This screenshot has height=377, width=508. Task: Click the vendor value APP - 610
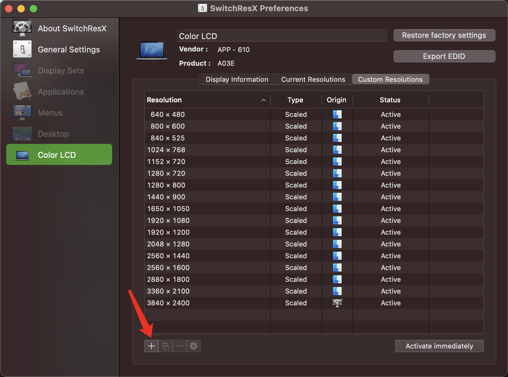click(234, 50)
